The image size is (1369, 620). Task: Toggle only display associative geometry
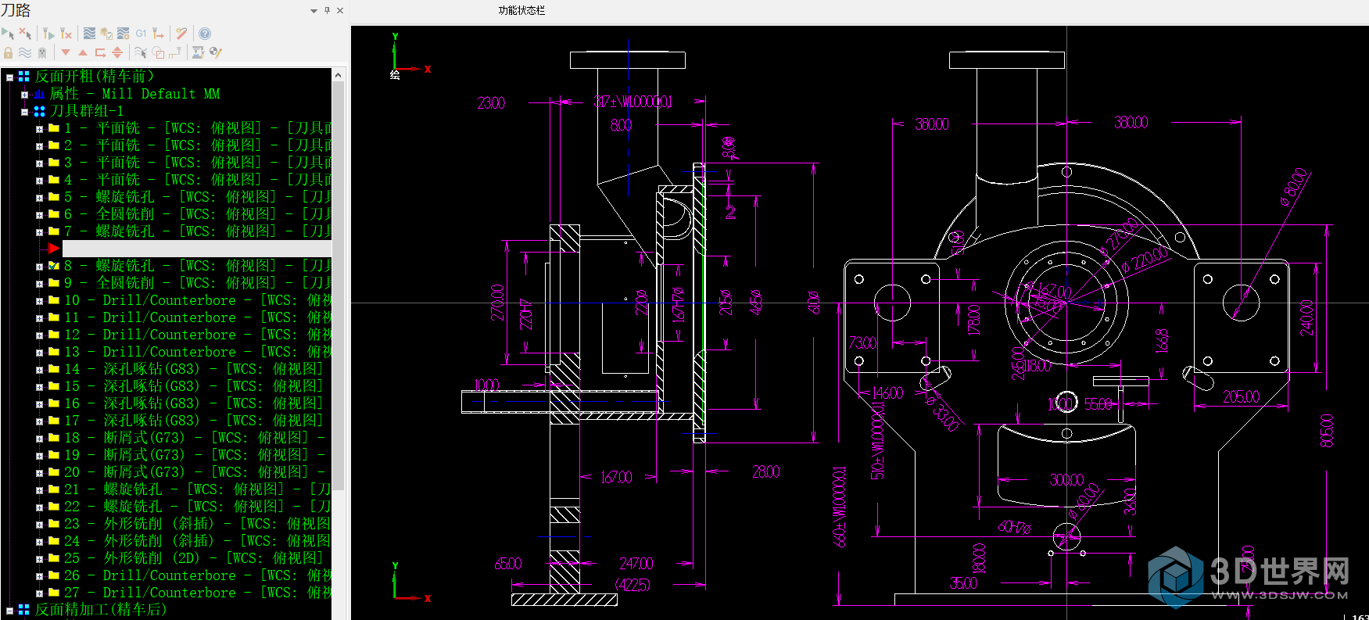click(158, 52)
